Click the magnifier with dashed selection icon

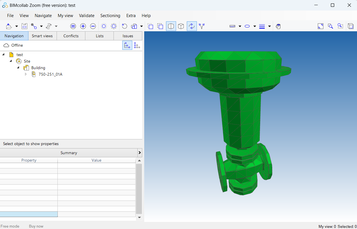pyautogui.click(x=340, y=26)
